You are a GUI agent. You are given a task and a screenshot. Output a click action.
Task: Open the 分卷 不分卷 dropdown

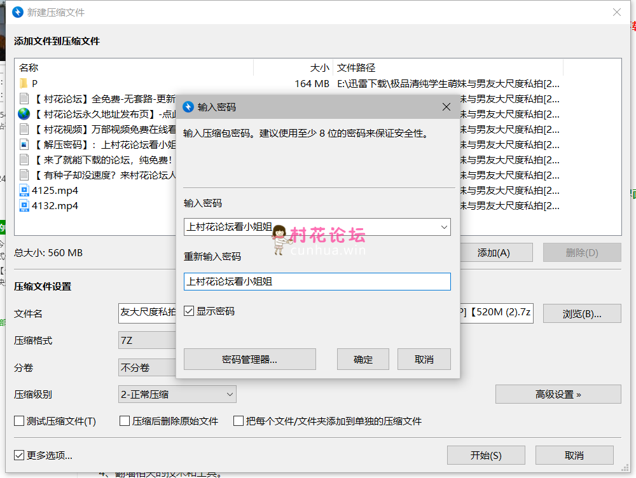[x=148, y=367]
